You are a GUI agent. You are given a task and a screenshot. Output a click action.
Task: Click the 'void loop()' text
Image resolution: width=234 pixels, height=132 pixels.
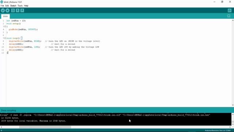tap(13, 38)
